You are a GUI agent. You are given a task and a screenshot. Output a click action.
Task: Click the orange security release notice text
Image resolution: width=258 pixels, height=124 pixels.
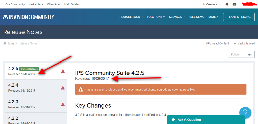point(140,90)
